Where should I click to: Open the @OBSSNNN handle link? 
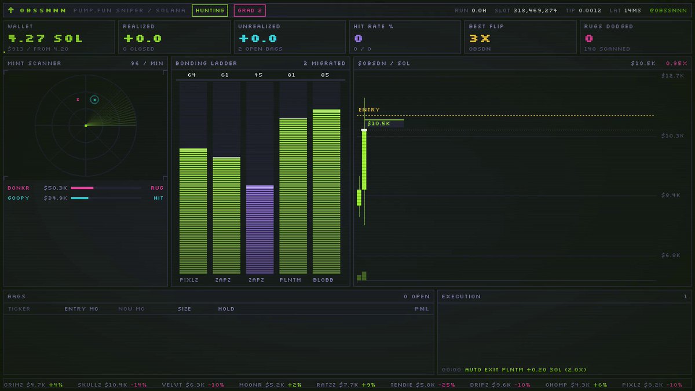point(668,10)
